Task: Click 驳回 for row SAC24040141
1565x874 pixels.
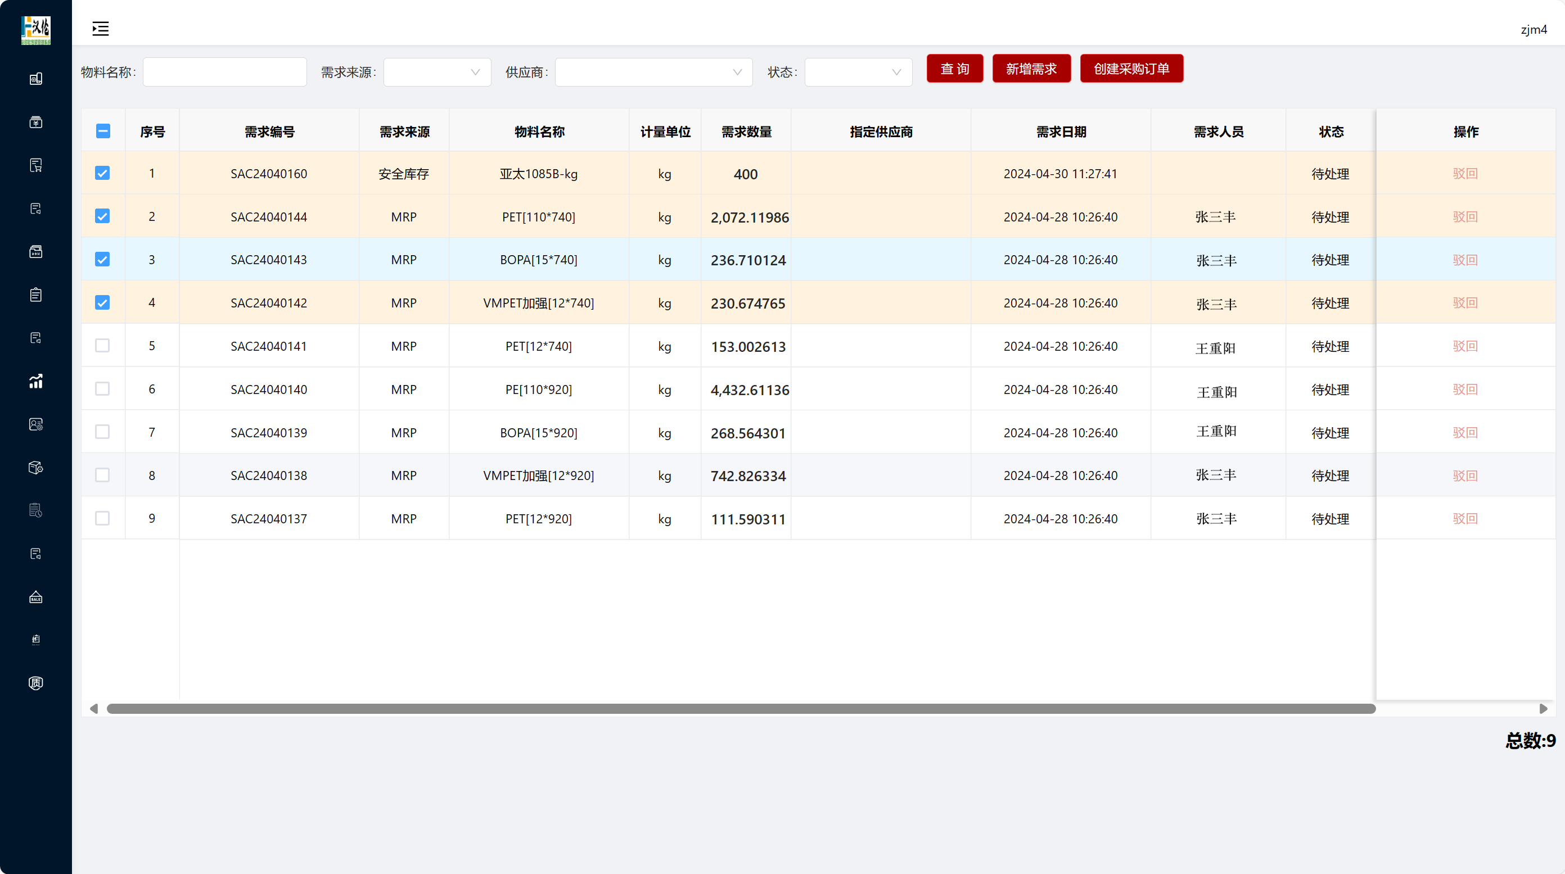Action: pyautogui.click(x=1465, y=346)
